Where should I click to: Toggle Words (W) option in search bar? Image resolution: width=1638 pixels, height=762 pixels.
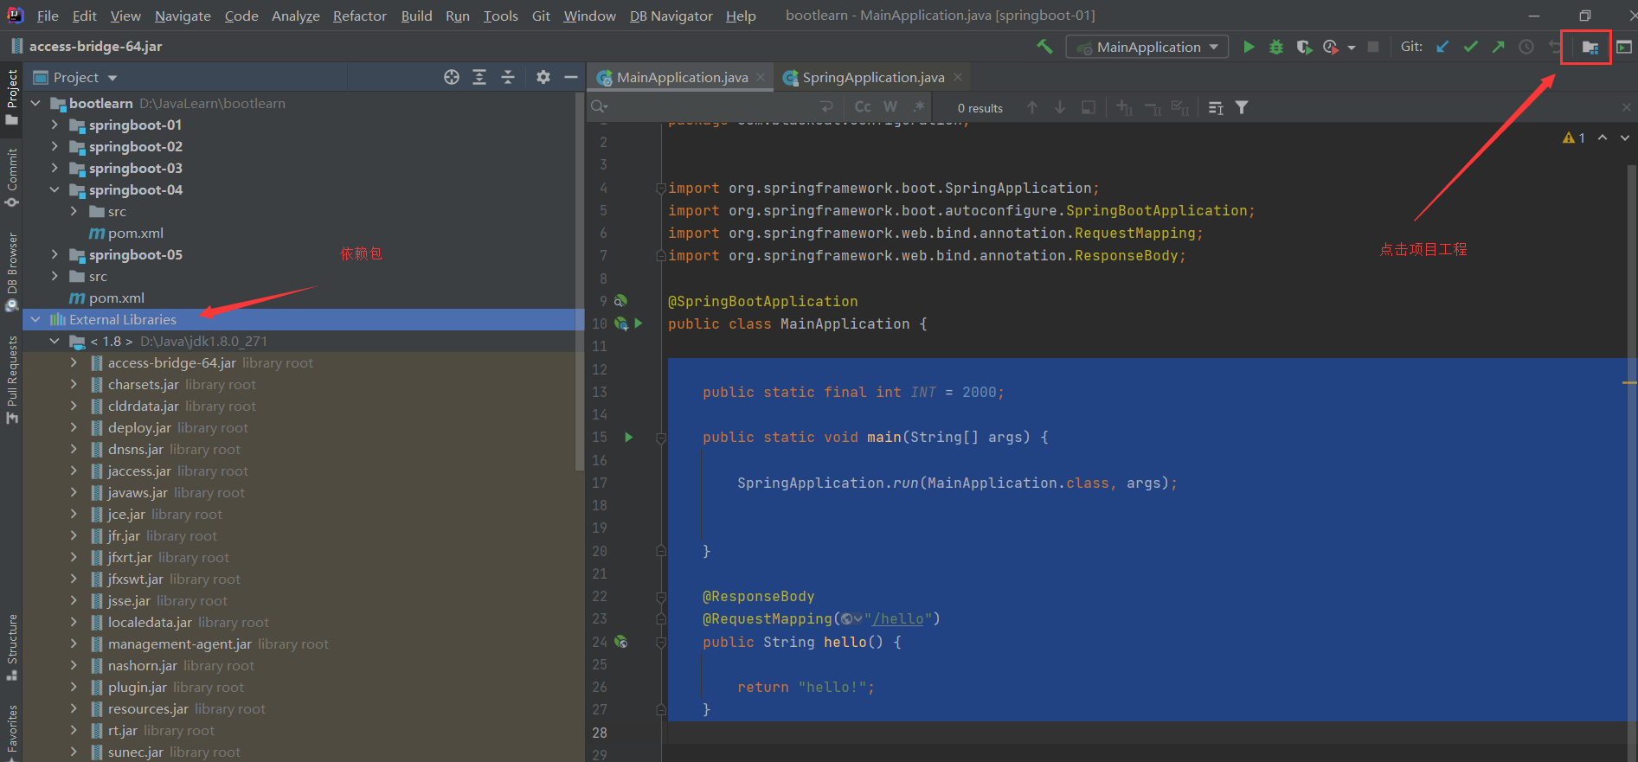point(890,107)
